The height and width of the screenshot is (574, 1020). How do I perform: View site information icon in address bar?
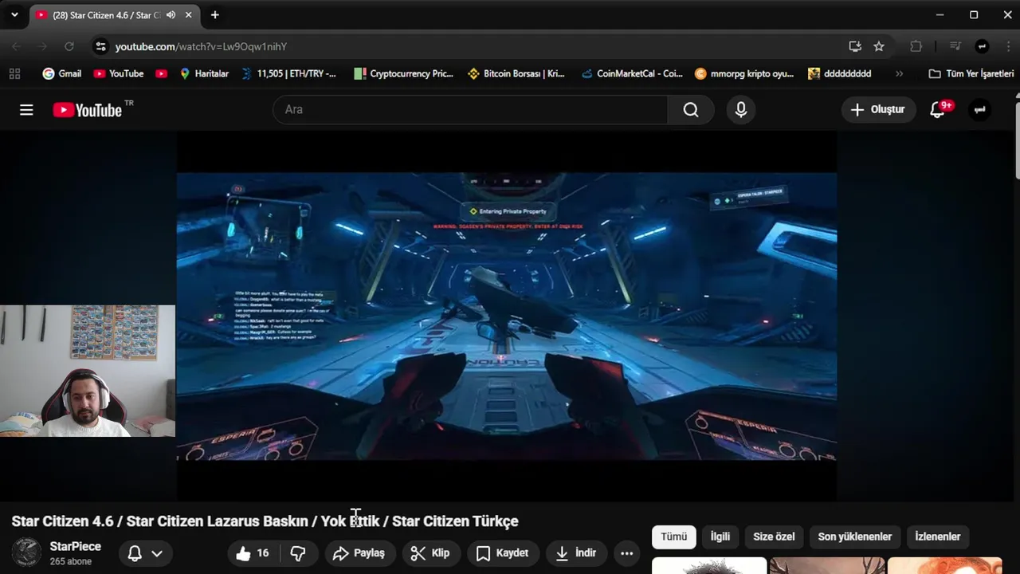(100, 47)
